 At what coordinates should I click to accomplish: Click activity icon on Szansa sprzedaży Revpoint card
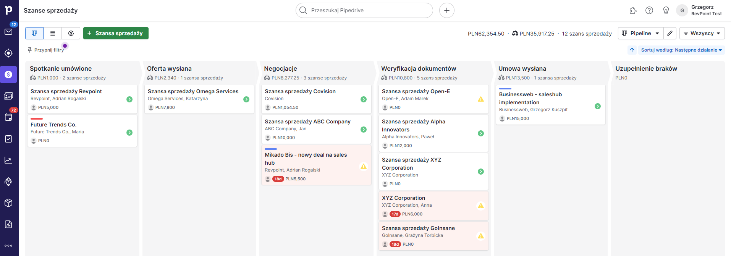point(129,99)
